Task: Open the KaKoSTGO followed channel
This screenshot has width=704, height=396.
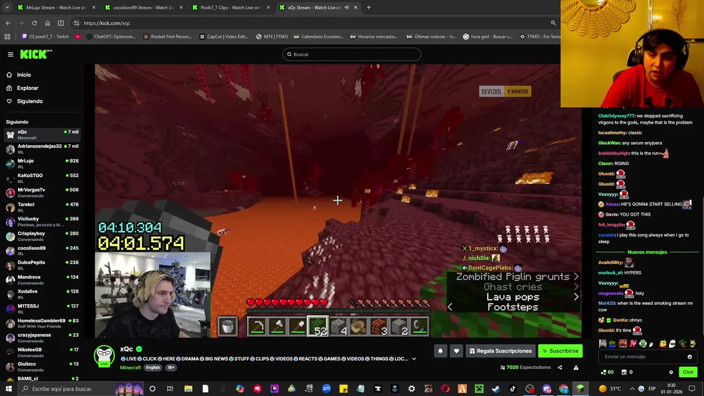Action: pos(42,178)
